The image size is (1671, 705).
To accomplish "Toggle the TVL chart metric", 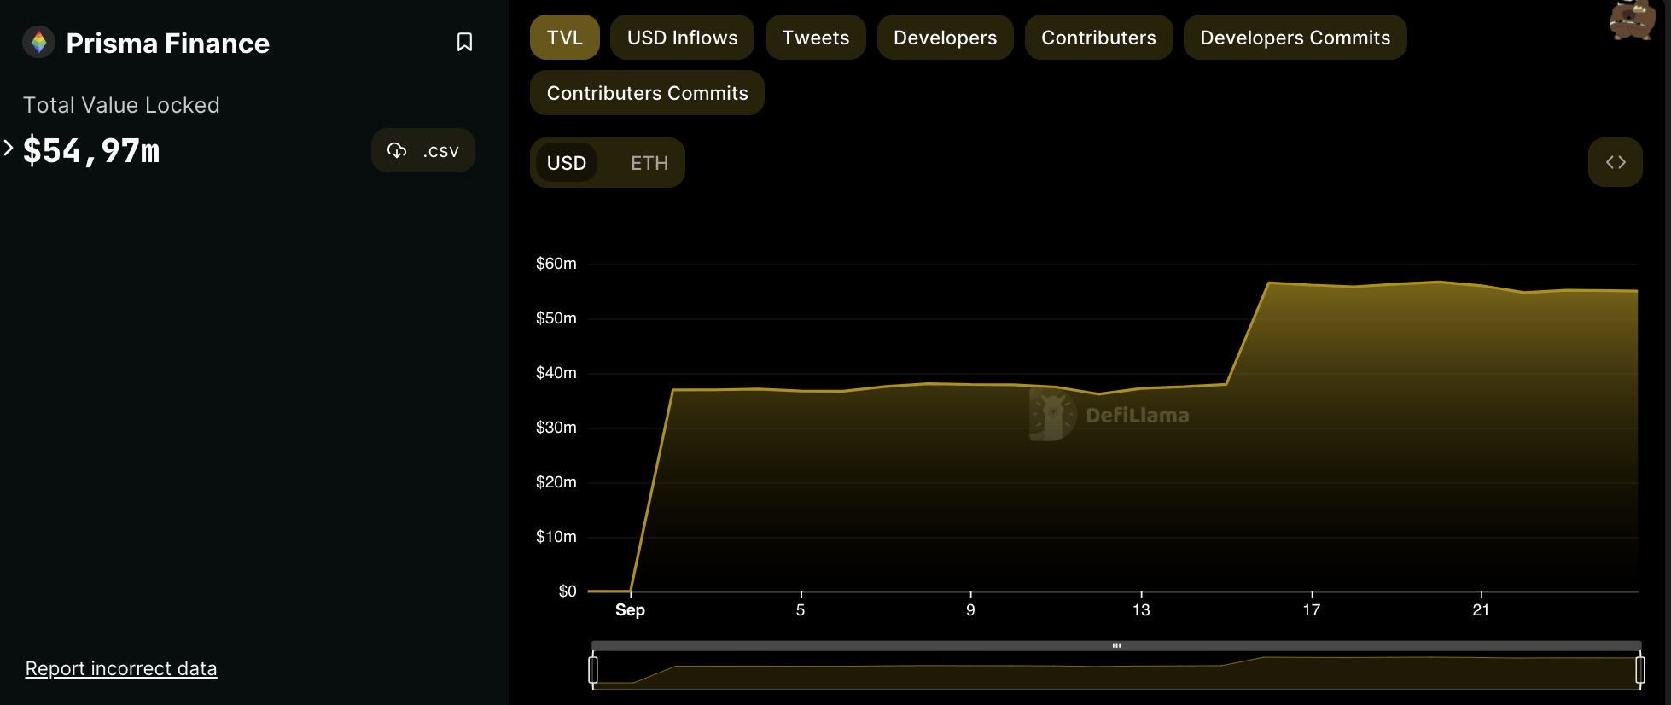I will click(x=564, y=38).
